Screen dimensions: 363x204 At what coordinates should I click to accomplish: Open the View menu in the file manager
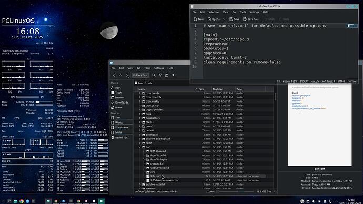pyautogui.click(x=130, y=68)
